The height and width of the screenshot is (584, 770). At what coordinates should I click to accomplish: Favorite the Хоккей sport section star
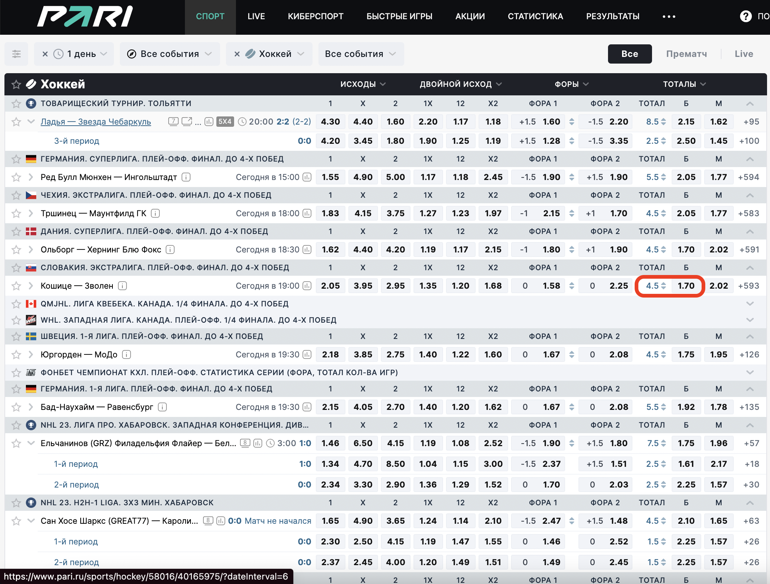click(16, 84)
